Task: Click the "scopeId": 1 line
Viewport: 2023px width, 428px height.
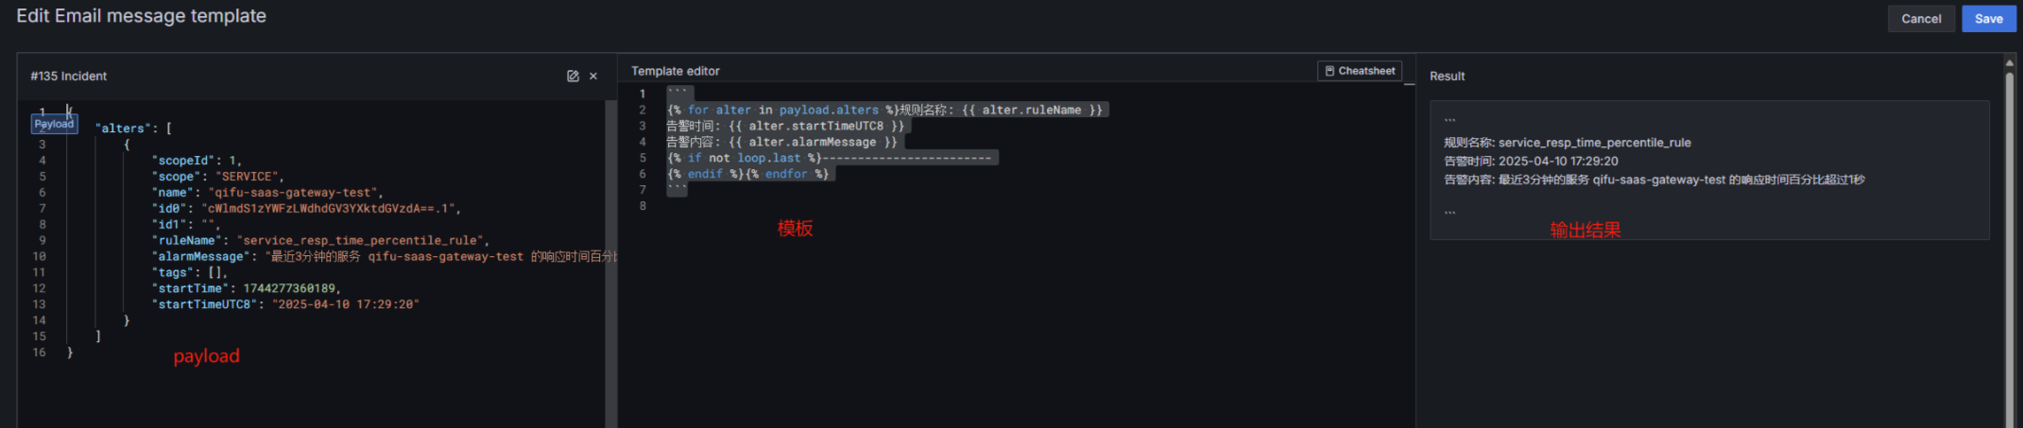Action: [x=197, y=161]
